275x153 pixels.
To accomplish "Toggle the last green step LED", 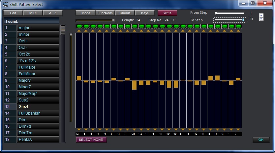I will tap(238, 26).
